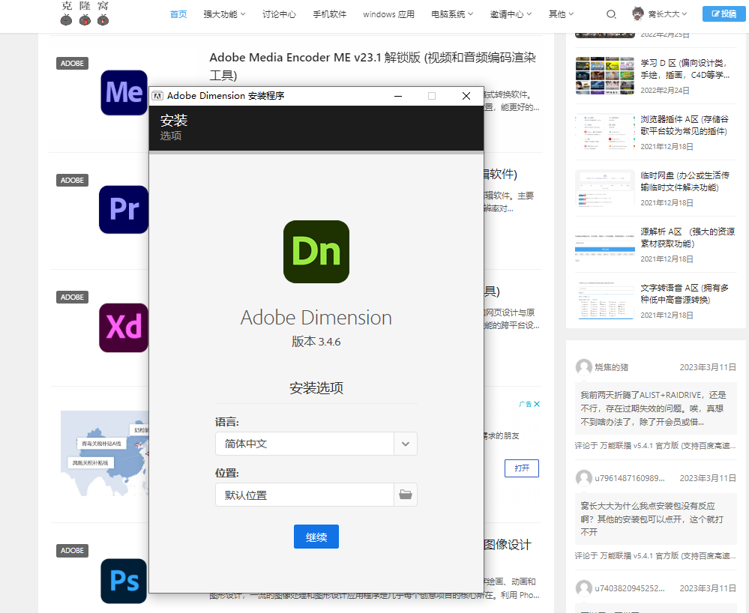The height and width of the screenshot is (613, 749).
Task: Click the 克隆窝 site logo
Action: coord(85,13)
